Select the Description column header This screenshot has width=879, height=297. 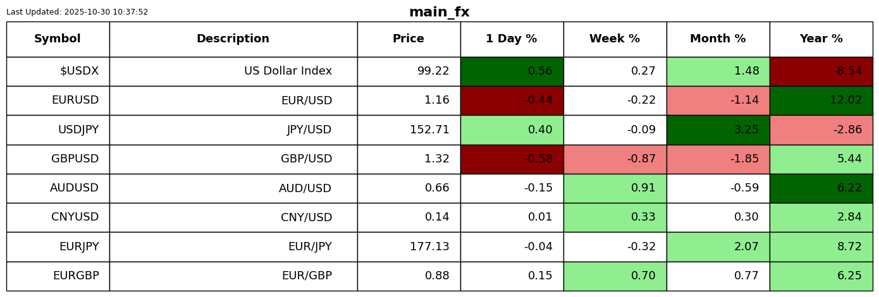coord(233,39)
